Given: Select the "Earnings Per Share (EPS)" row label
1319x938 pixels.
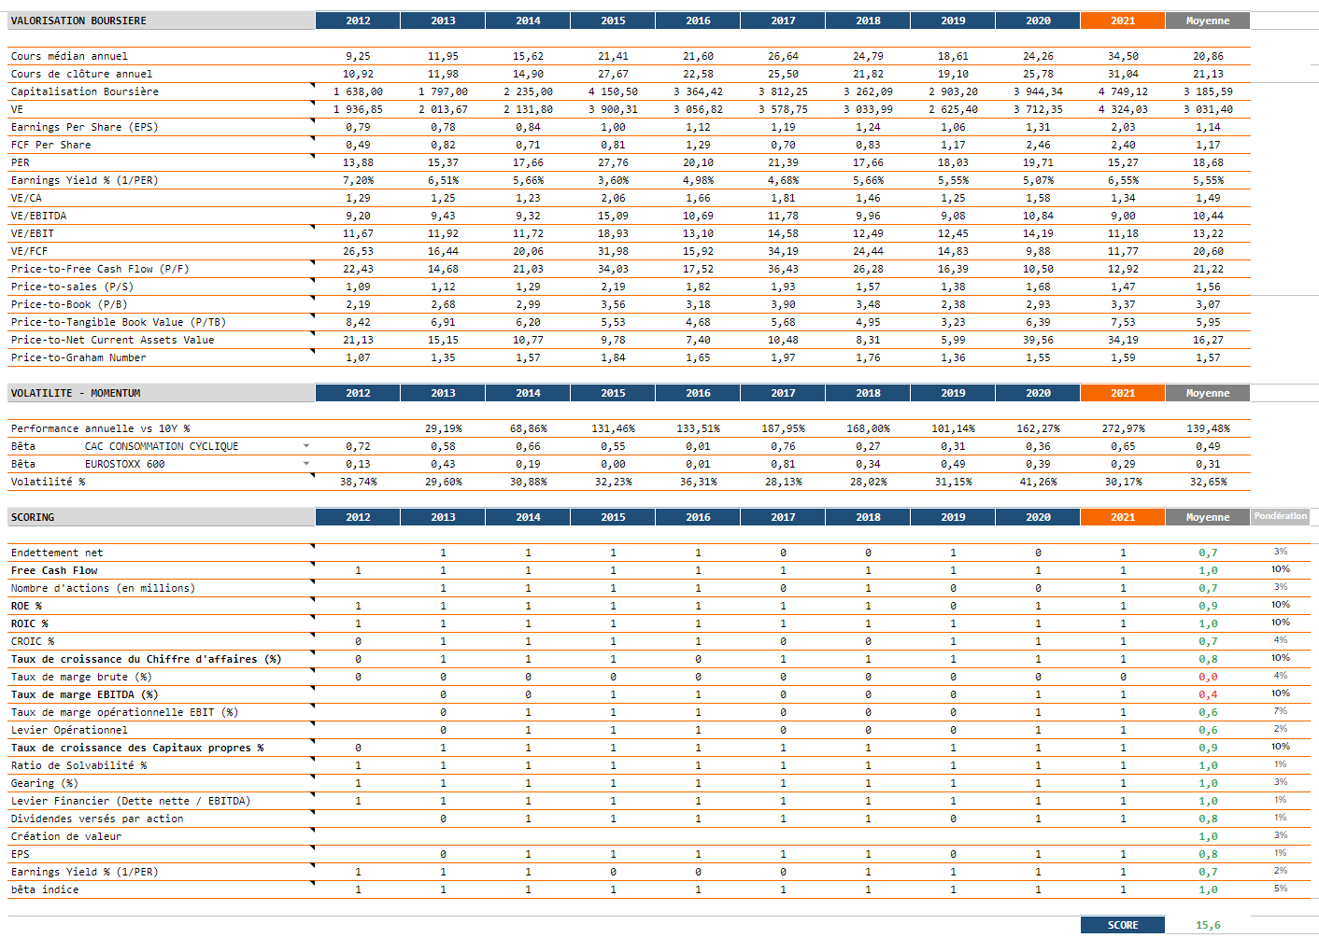Looking at the screenshot, I should coord(84,127).
